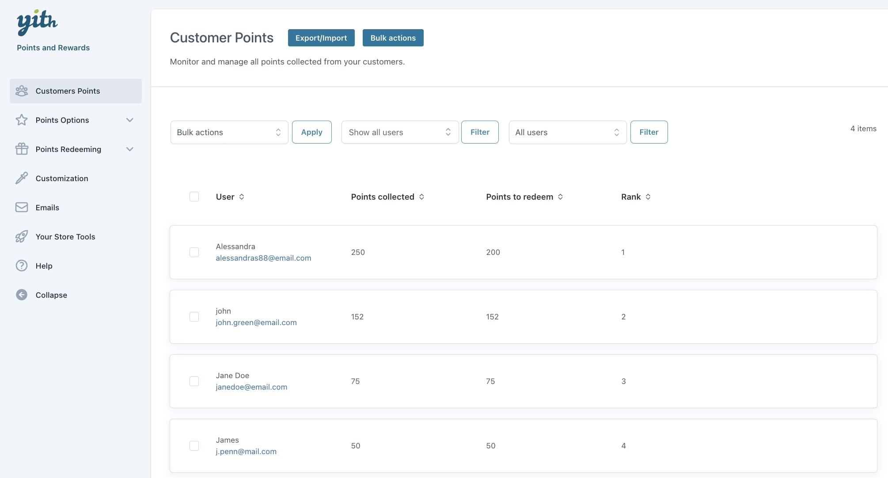Click the Apply button
The image size is (888, 478).
click(x=311, y=132)
